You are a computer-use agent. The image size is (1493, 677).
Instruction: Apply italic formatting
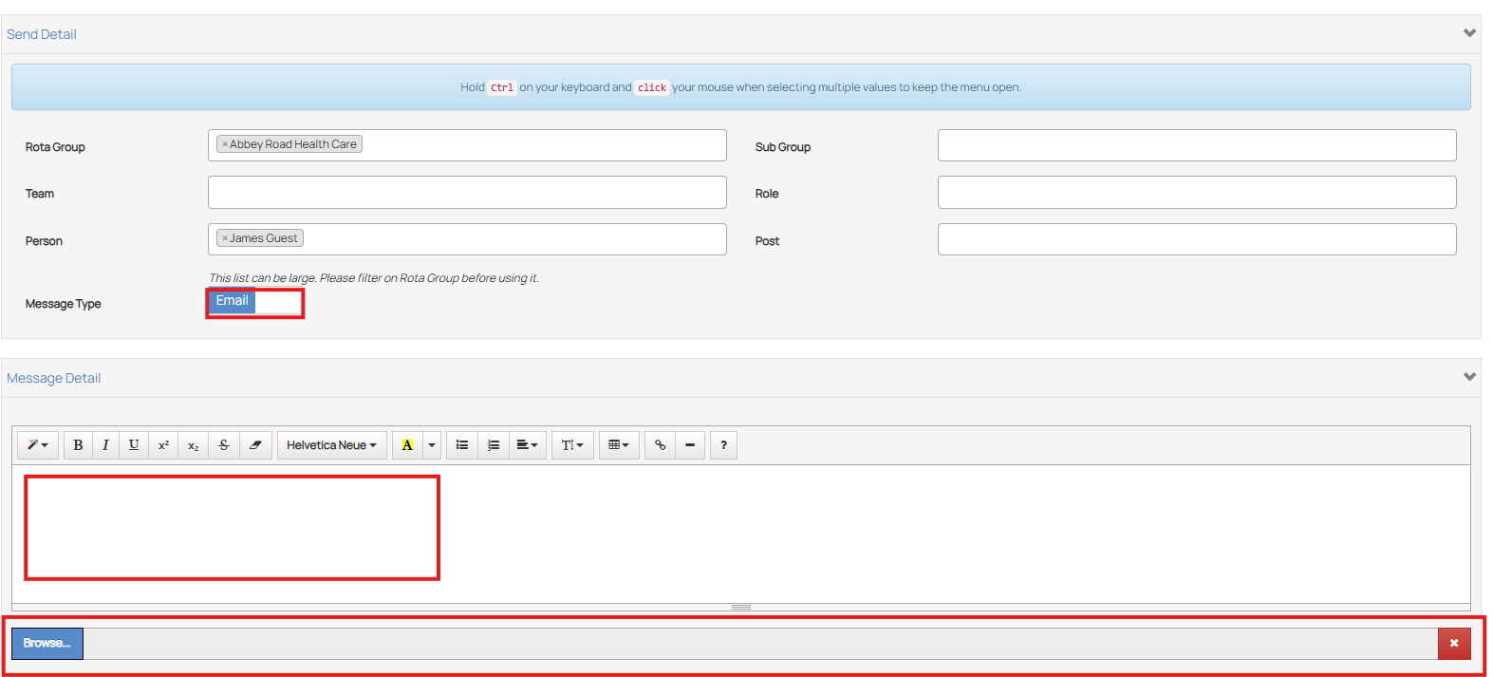pos(105,445)
